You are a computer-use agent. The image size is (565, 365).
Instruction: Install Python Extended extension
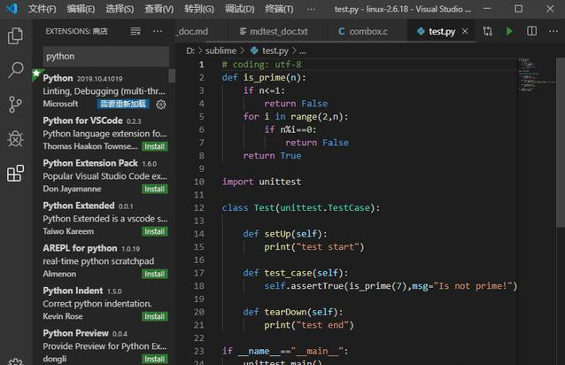tap(154, 232)
